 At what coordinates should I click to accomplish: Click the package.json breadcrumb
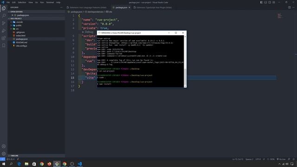click(x=76, y=12)
